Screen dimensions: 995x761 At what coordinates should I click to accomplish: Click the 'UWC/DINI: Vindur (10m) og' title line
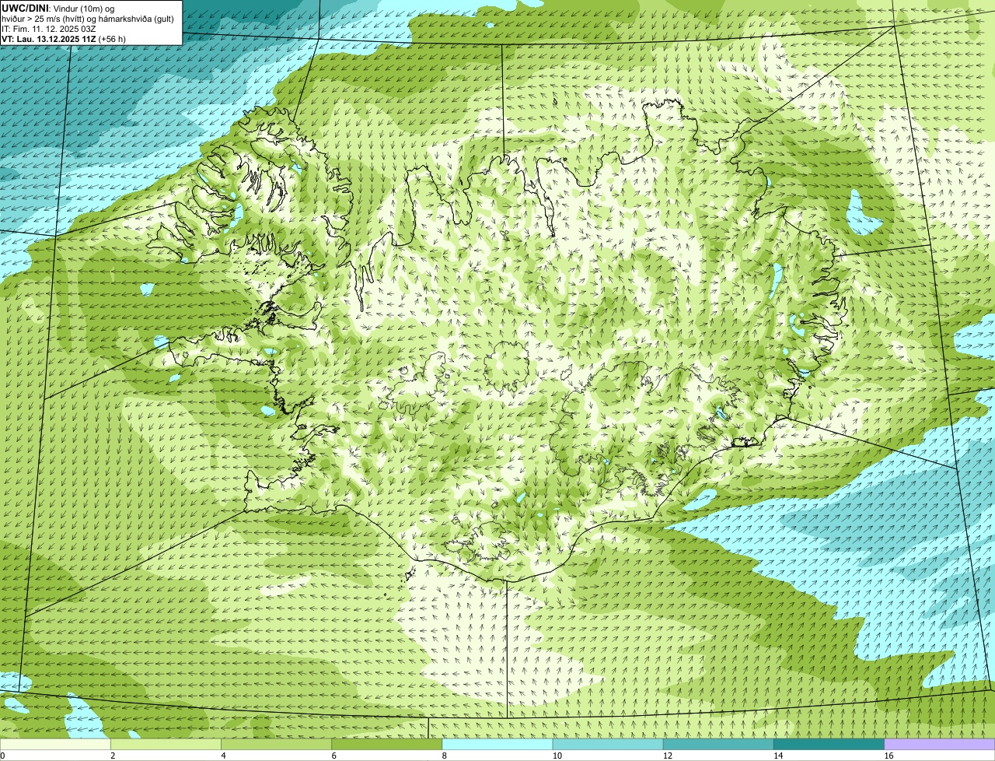click(x=58, y=8)
